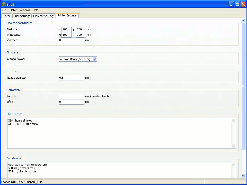Open the Plater menu
The height and width of the screenshot is (185, 247).
click(x=13, y=10)
